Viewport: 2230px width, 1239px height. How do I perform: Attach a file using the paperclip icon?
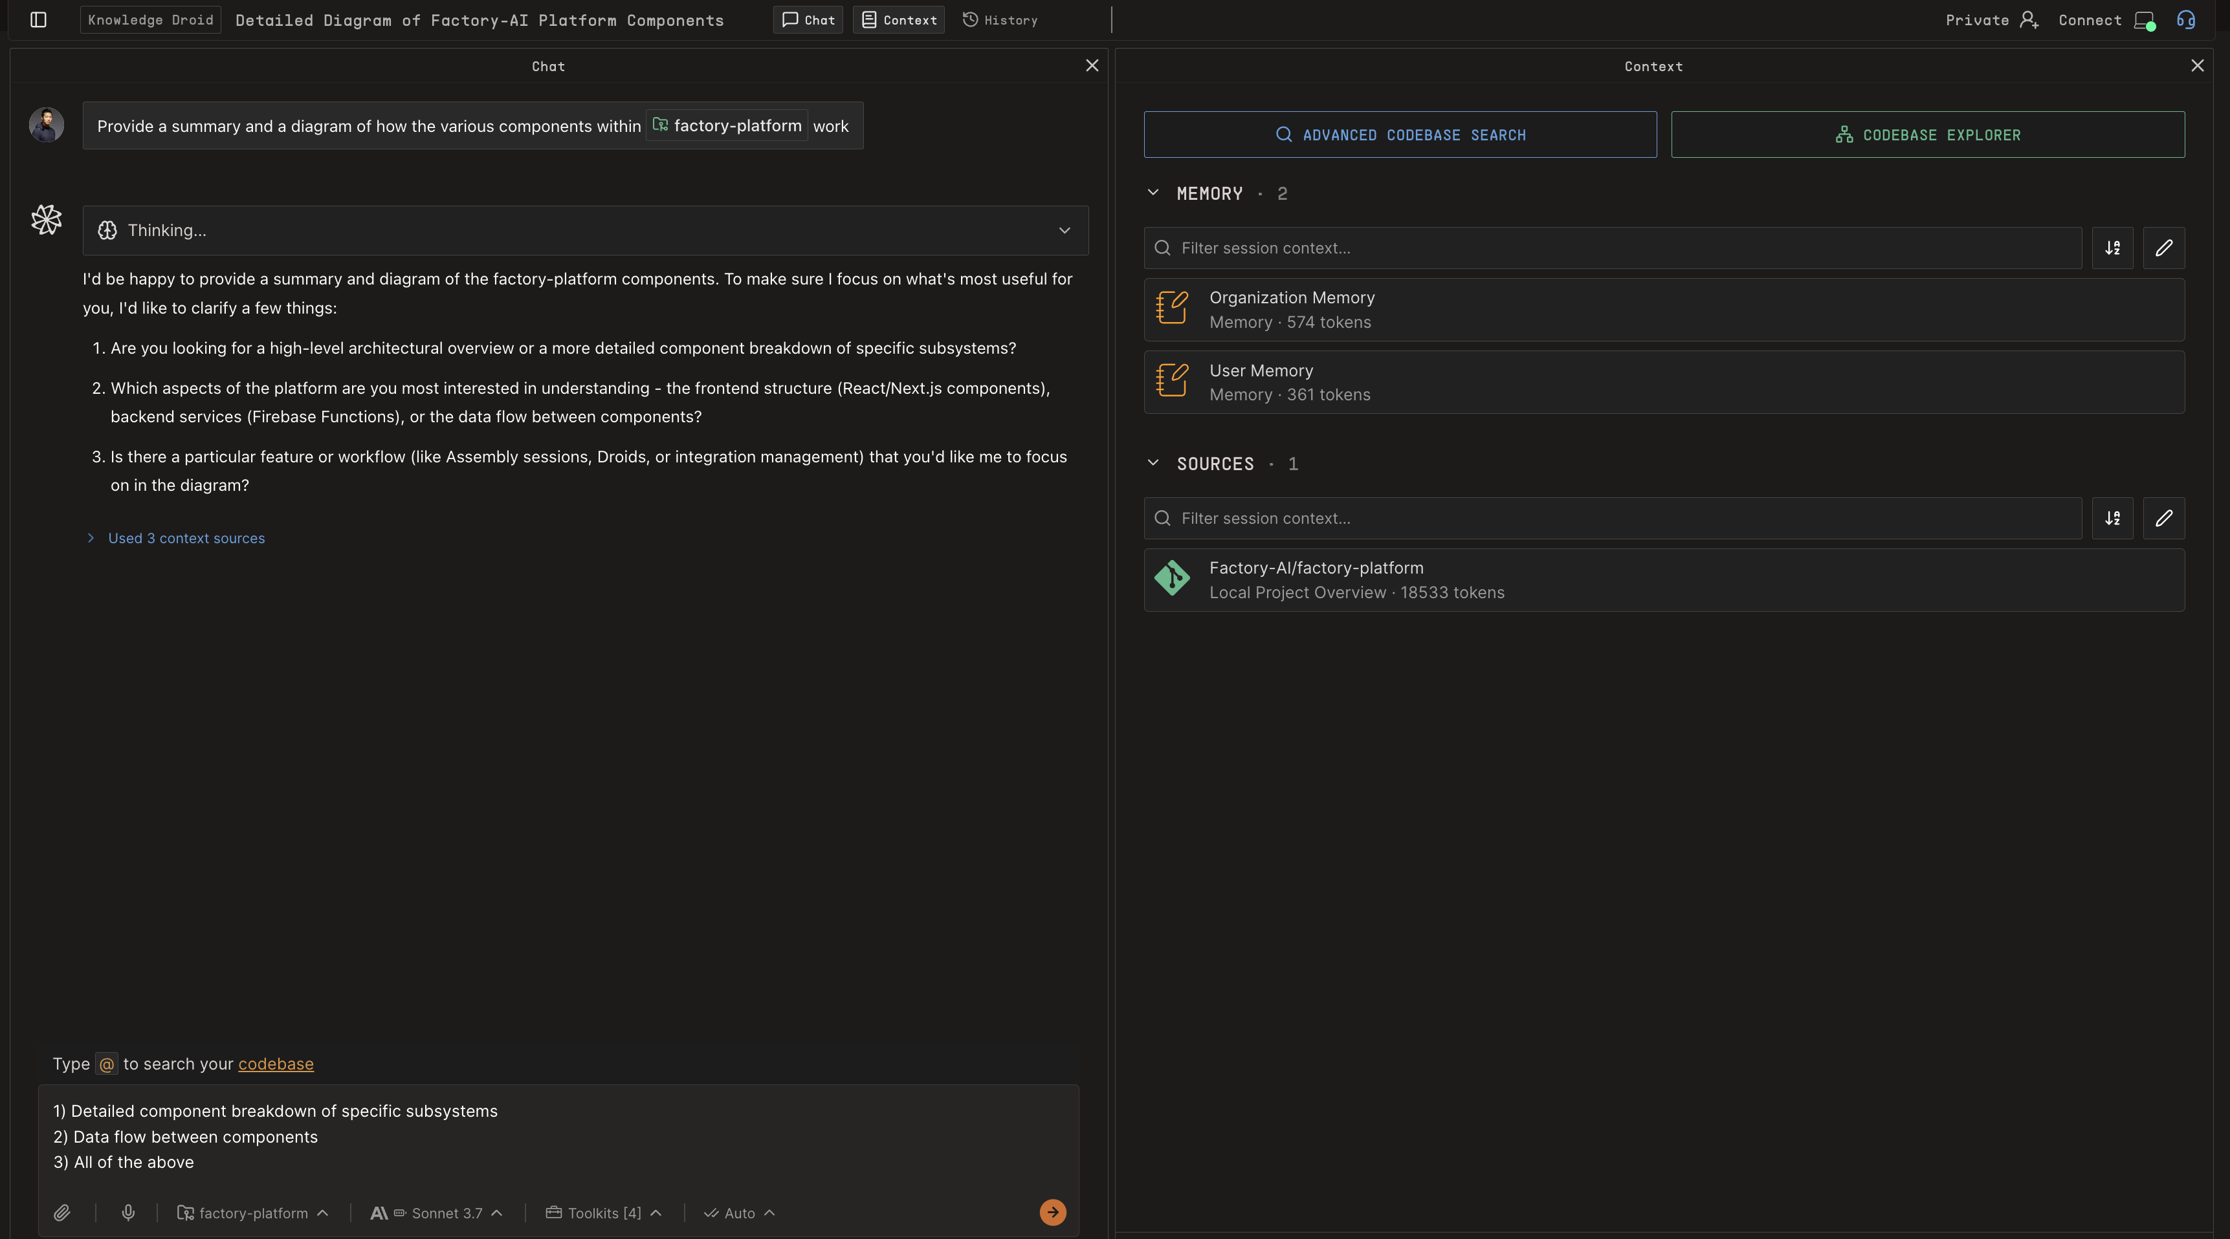(x=61, y=1212)
